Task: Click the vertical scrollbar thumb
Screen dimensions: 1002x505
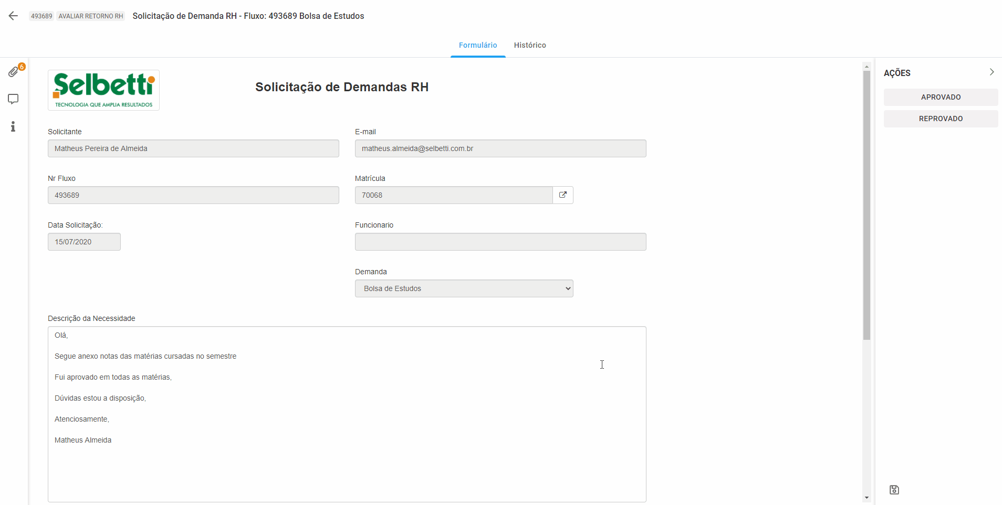Action: pos(867,205)
